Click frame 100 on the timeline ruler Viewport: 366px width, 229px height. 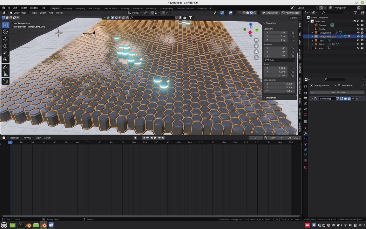(x=122, y=142)
